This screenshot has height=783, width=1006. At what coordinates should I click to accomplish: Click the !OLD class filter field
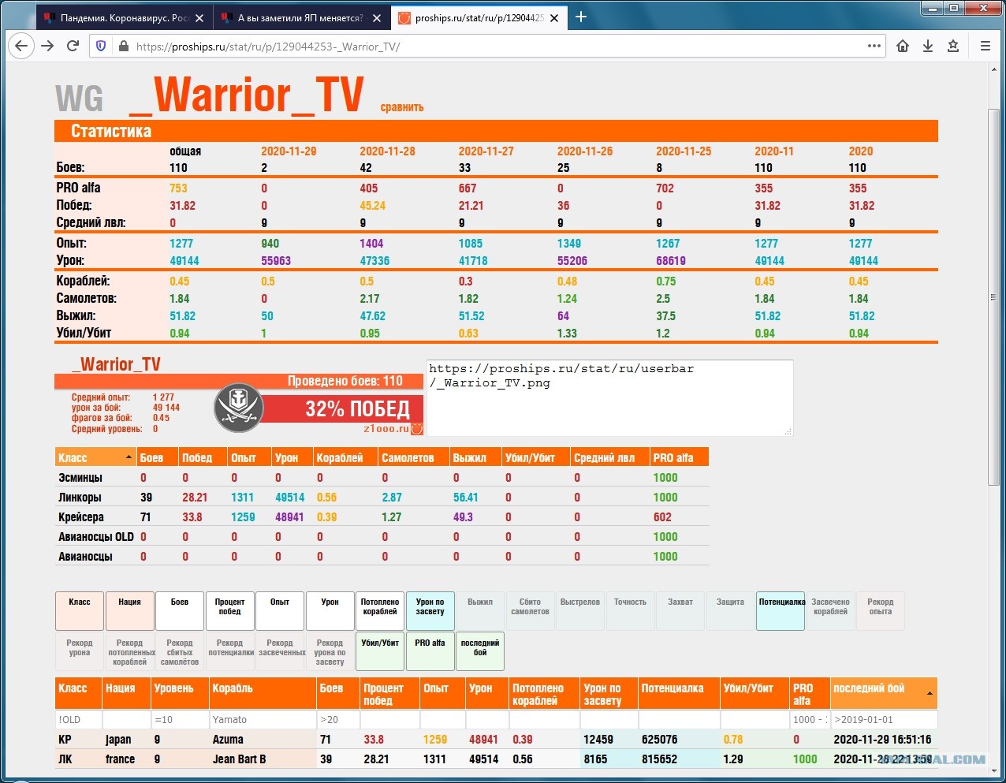pos(78,719)
